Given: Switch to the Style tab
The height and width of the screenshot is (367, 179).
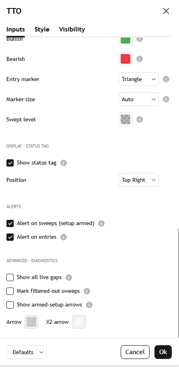Looking at the screenshot, I should pyautogui.click(x=42, y=29).
